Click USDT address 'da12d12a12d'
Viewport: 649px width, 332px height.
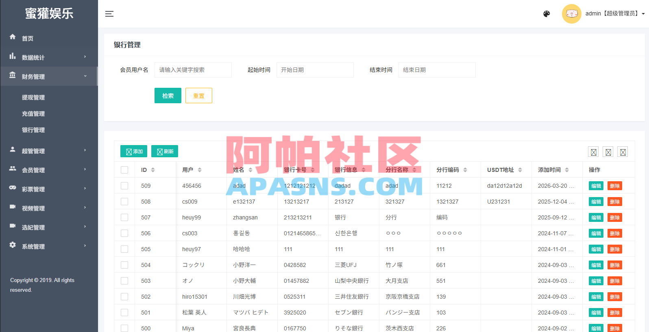tap(505, 186)
